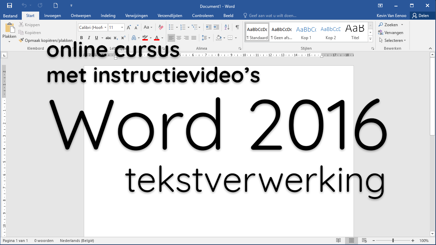The width and height of the screenshot is (436, 245).
Task: Open line spacing options
Action: (x=206, y=38)
